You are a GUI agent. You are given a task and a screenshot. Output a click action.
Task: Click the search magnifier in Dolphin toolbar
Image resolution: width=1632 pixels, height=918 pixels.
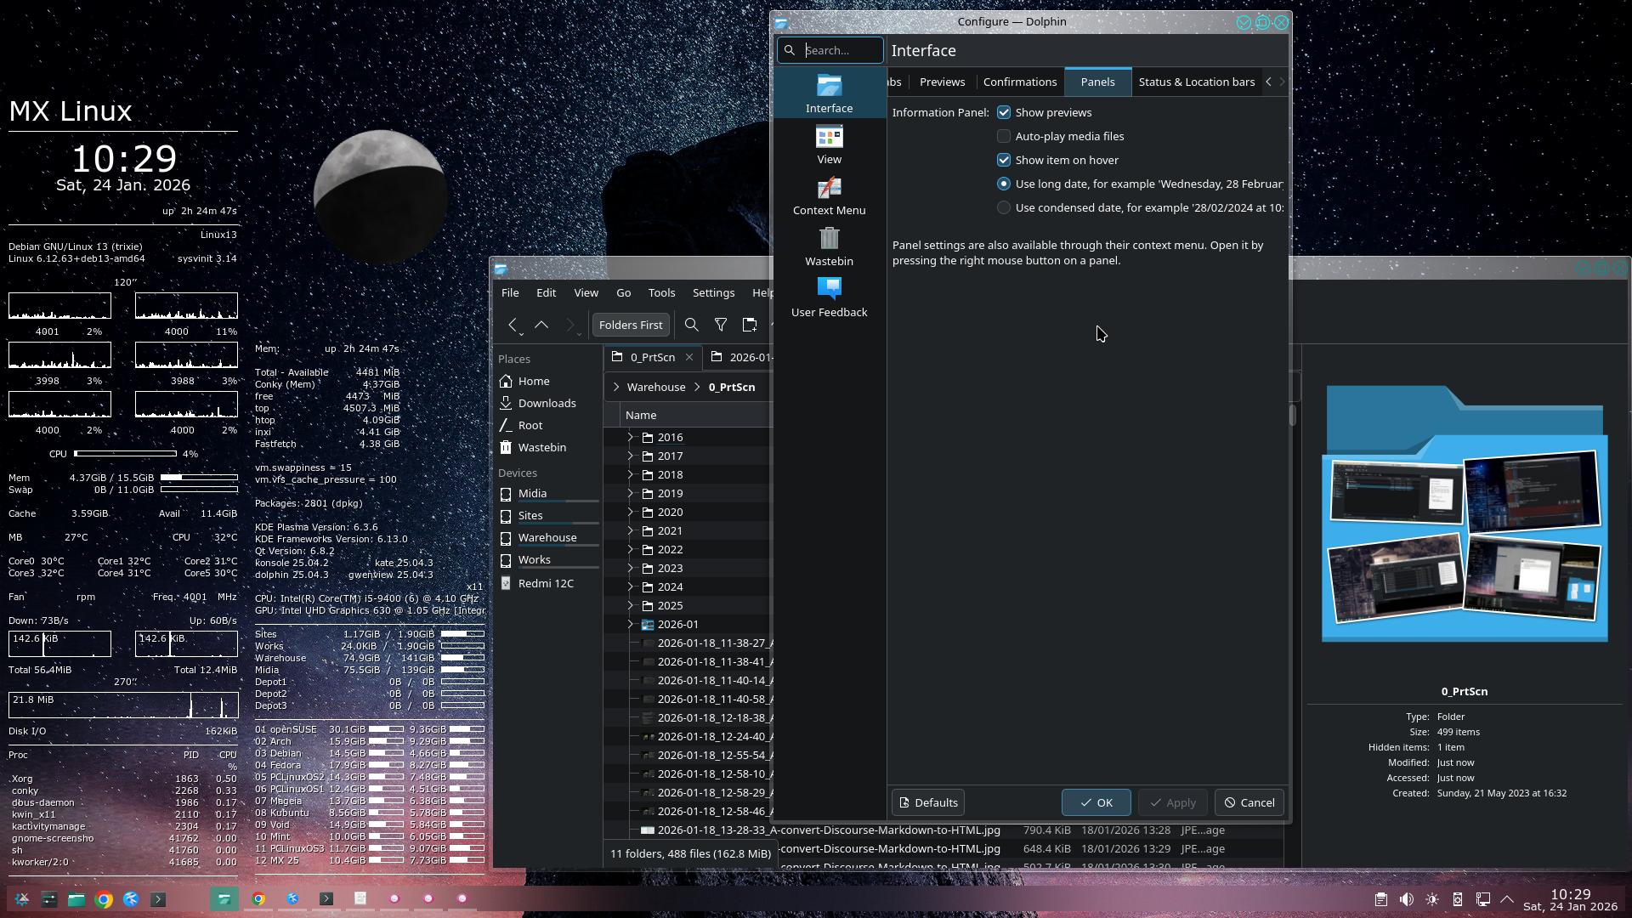(692, 325)
